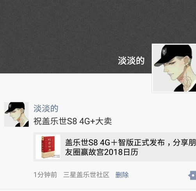
Task: Click the blank space between 删除 and comment button
Action: coord(158,175)
